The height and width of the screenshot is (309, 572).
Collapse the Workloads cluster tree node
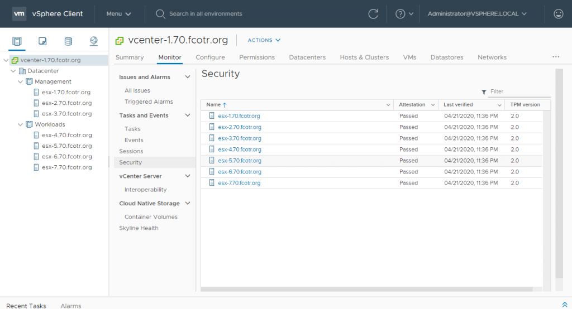coord(20,124)
